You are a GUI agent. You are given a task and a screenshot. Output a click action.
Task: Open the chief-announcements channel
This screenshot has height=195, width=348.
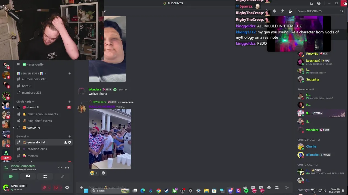[x=44, y=114]
